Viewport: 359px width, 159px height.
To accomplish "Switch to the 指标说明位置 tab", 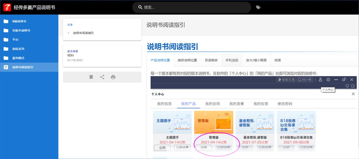I will [187, 60].
